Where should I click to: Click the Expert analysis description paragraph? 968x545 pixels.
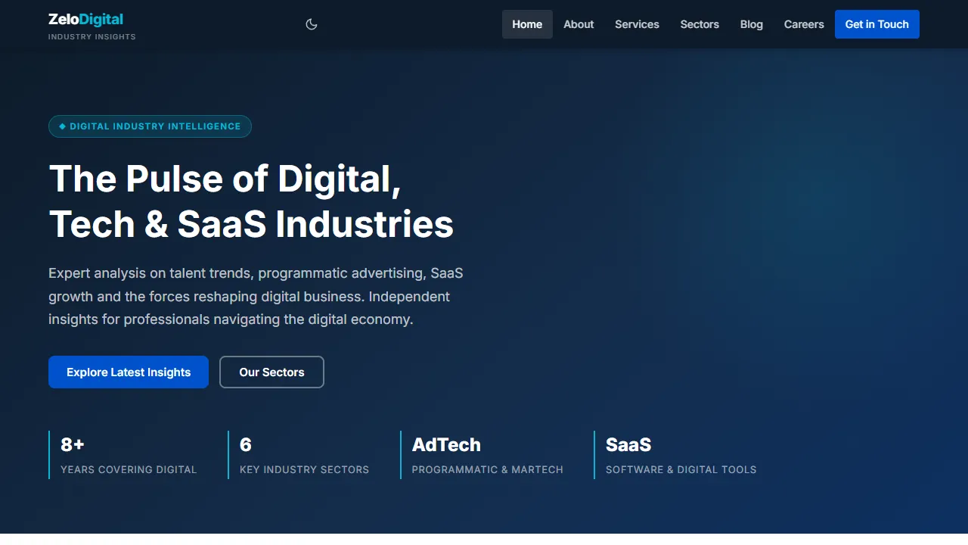pyautogui.click(x=256, y=296)
